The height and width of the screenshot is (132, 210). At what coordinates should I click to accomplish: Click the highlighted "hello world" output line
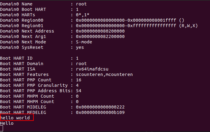pos(15,118)
